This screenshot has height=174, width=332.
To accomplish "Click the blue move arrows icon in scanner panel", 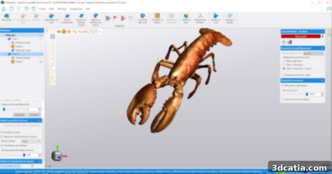I will [284, 42].
